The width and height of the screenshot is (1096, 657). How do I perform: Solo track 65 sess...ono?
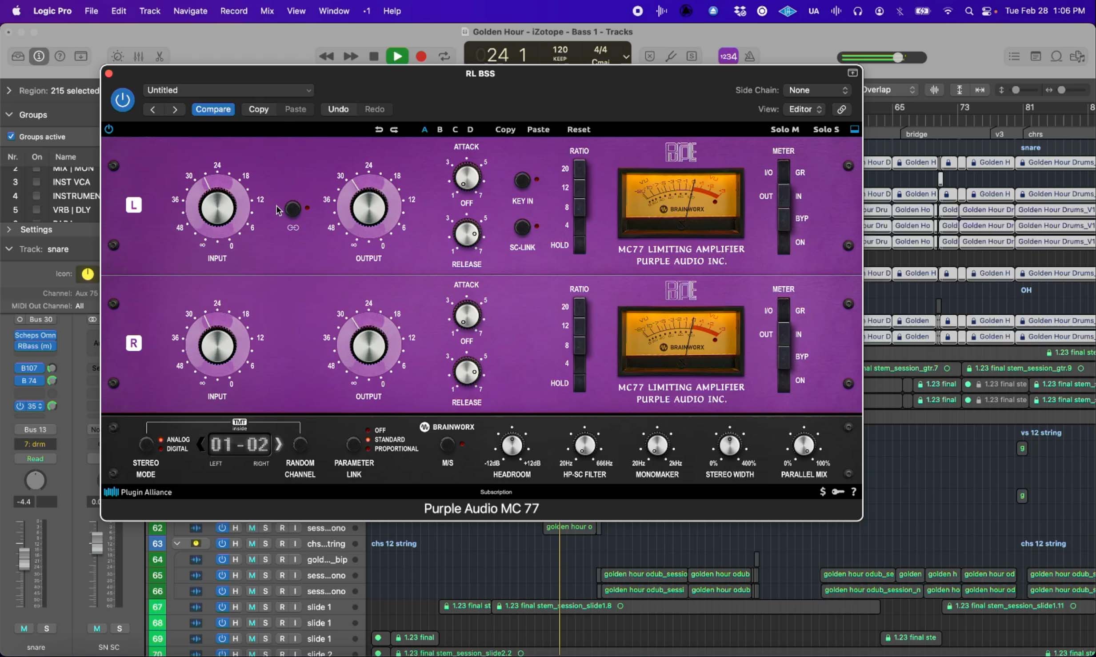pos(265,575)
